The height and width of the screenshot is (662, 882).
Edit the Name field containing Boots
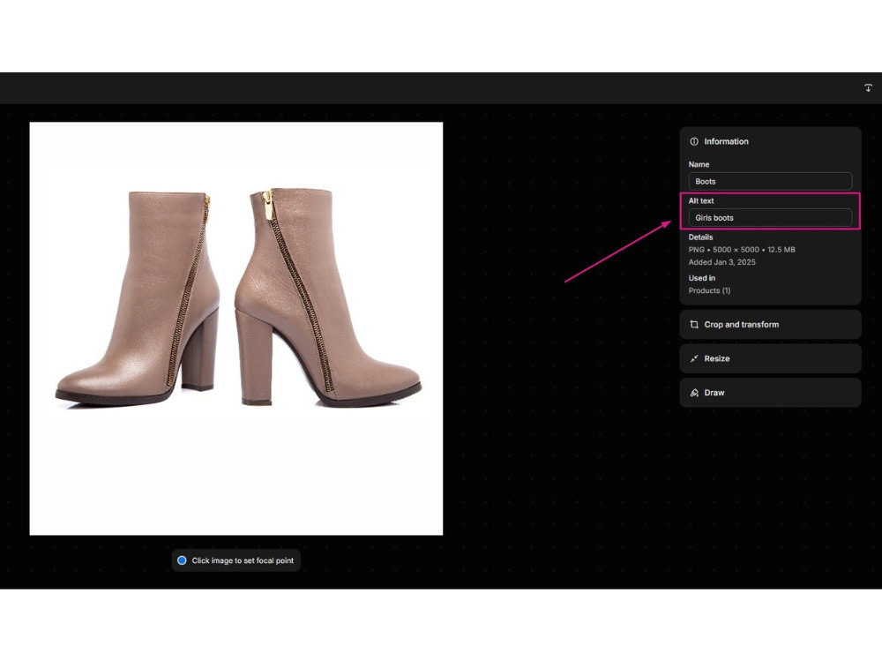tap(770, 181)
